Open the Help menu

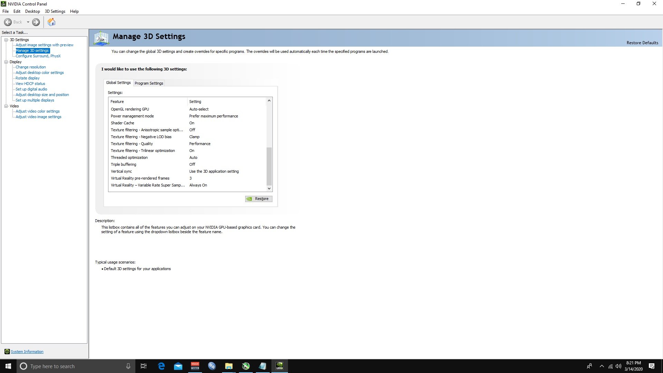pos(74,11)
